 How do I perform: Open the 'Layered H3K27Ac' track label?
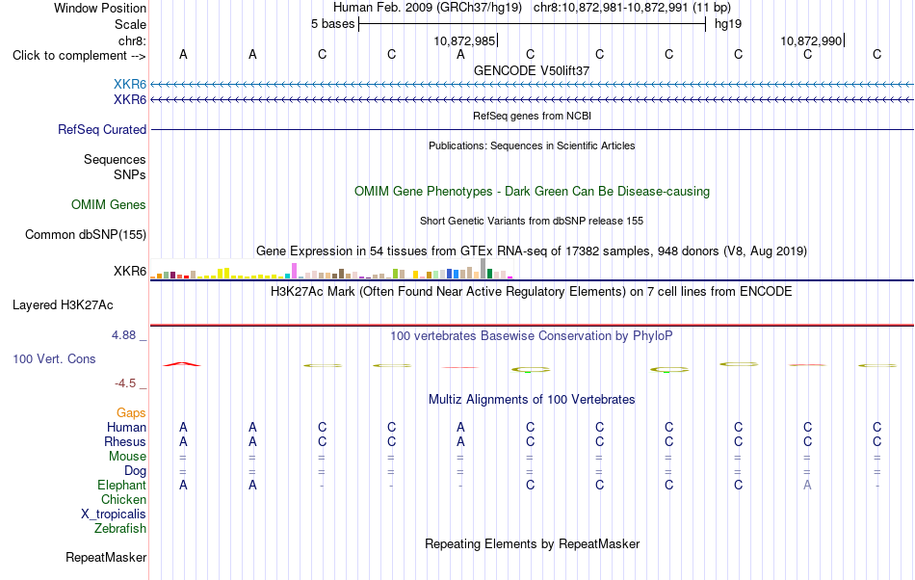tap(63, 305)
